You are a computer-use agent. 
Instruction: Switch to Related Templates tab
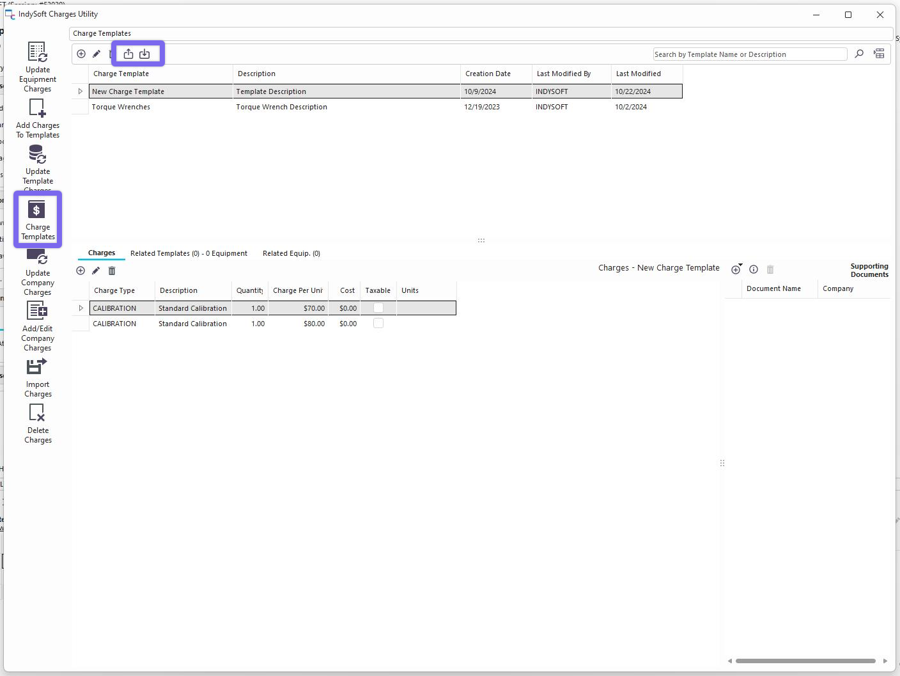tap(189, 253)
